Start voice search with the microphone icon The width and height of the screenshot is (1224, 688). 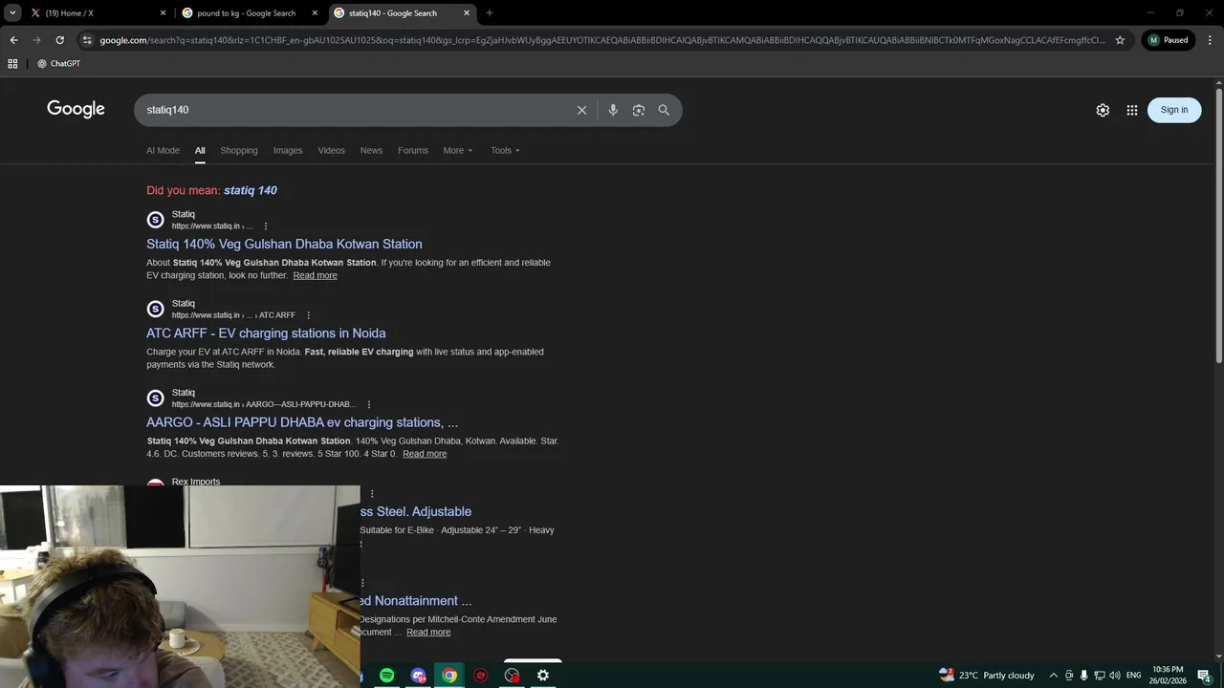(613, 110)
